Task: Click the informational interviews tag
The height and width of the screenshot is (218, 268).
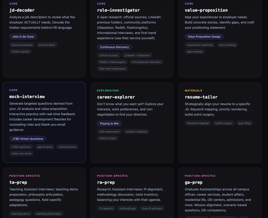Action: tap(146, 62)
